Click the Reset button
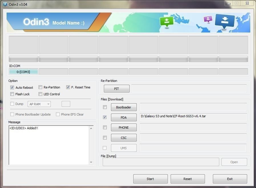Viewport: 256px width, 188px height. point(188,179)
